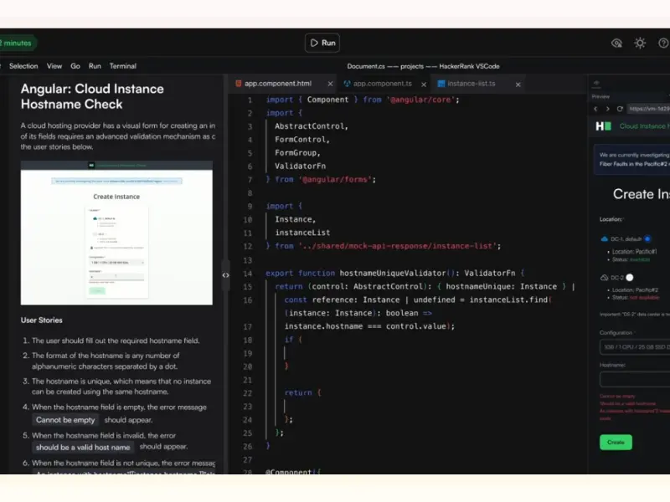Select the DC-2 radio button

coord(629,278)
